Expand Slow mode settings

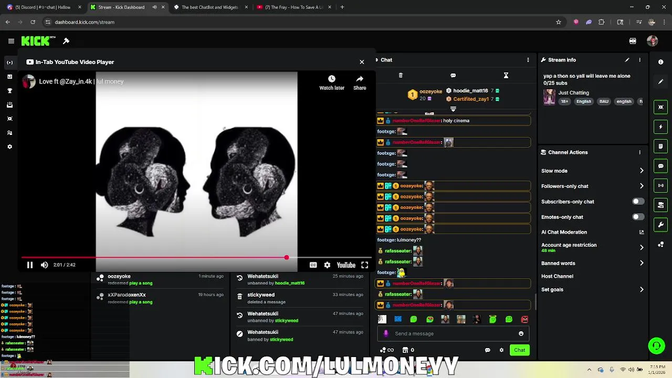click(x=642, y=171)
